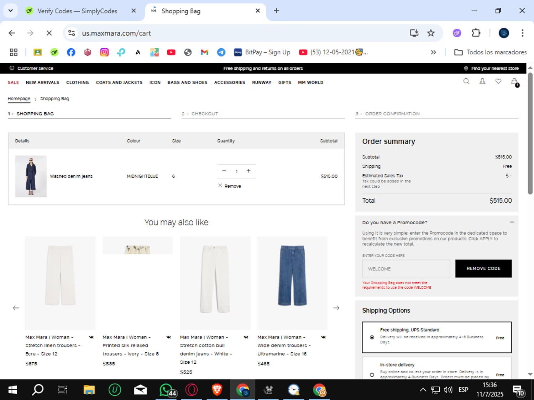
Task: Open Brave browser in taskbar
Action: coord(217,390)
